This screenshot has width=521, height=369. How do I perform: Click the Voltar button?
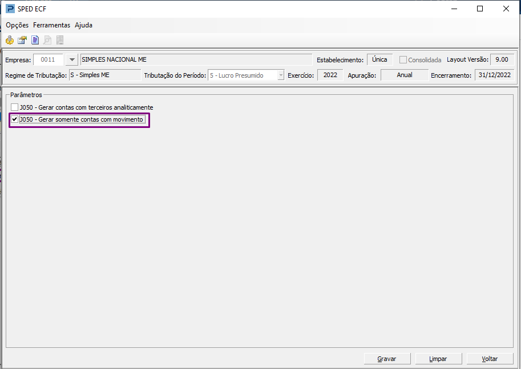coord(490,359)
